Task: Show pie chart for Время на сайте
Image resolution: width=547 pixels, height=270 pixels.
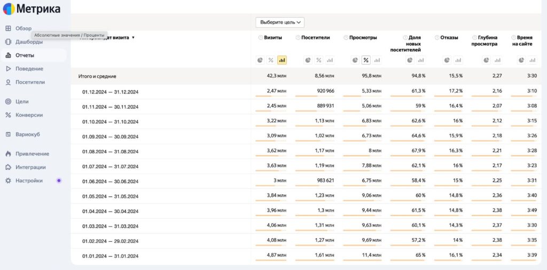Action: coord(521,60)
